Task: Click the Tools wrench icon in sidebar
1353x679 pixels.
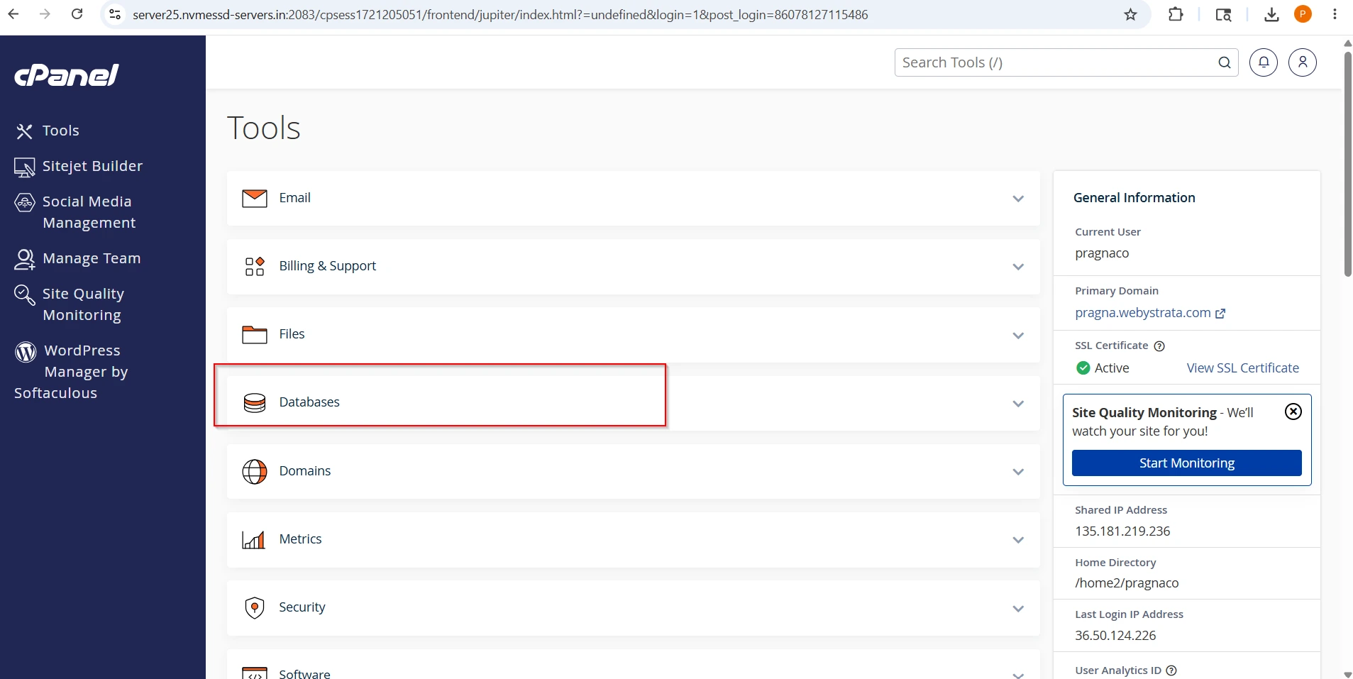Action: pyautogui.click(x=24, y=131)
